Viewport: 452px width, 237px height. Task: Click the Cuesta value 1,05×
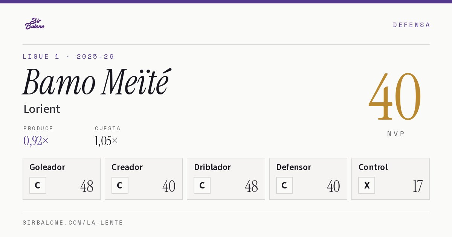tap(106, 141)
